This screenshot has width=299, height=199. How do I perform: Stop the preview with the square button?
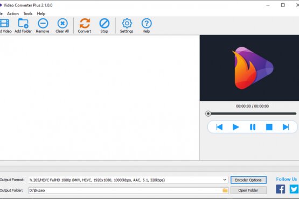(269, 127)
